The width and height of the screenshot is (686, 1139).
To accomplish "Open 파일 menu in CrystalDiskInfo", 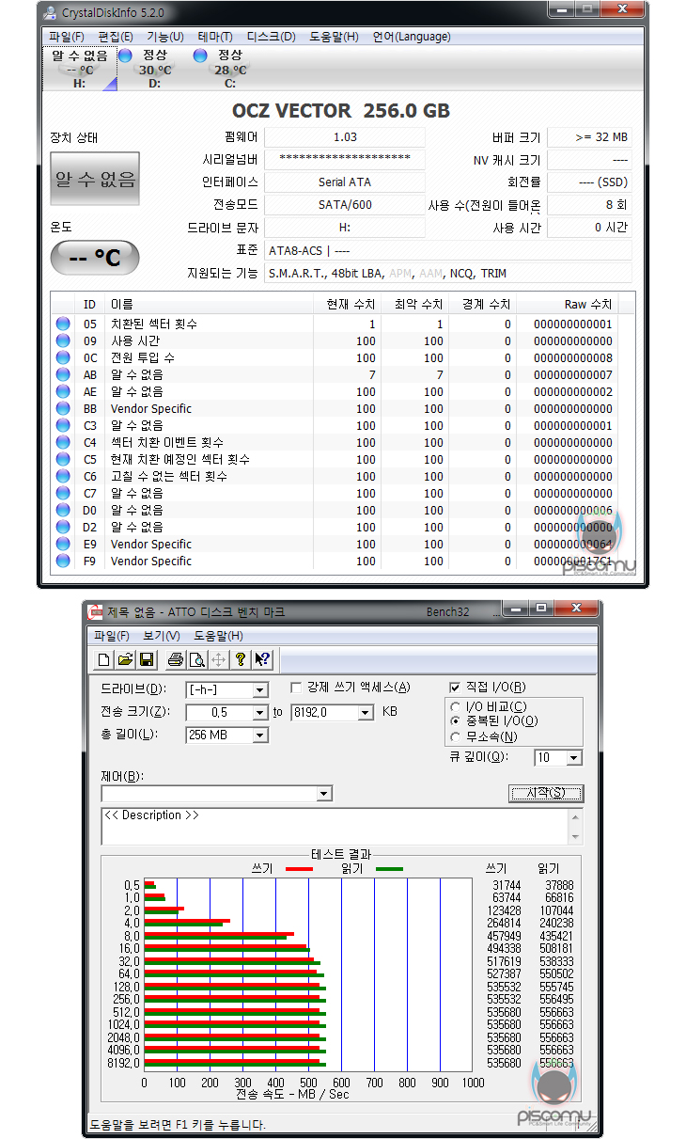I will [x=68, y=37].
